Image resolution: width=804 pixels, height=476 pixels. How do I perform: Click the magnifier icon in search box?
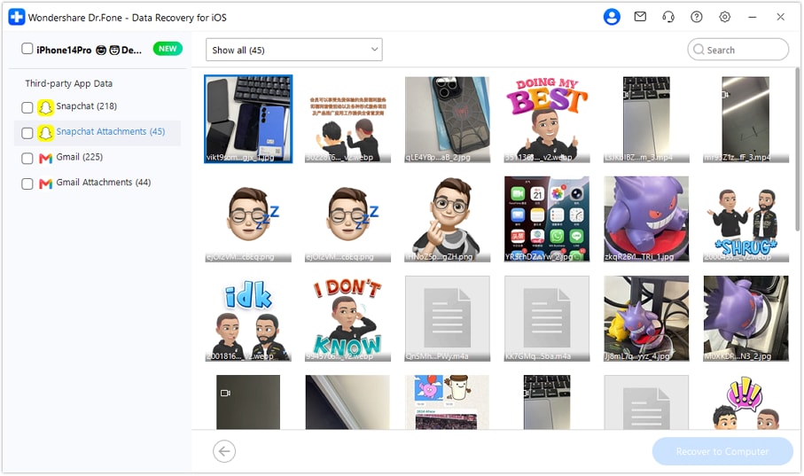(x=699, y=50)
